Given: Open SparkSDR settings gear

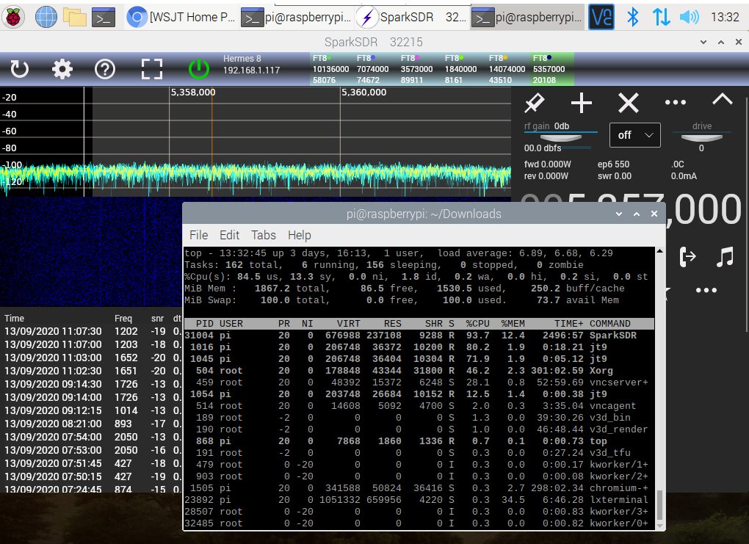Looking at the screenshot, I should point(62,69).
